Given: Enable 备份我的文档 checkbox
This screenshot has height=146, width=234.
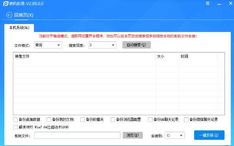Looking at the screenshot, I should click(x=49, y=120).
